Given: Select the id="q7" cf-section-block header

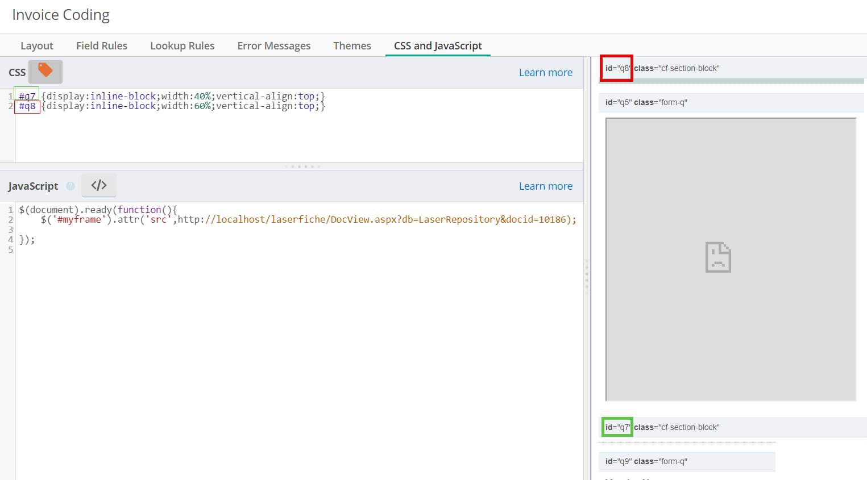Looking at the screenshot, I should pyautogui.click(x=732, y=427).
